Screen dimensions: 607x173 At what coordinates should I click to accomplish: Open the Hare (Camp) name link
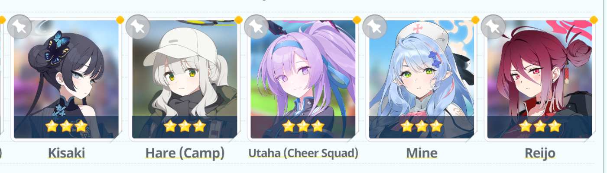click(185, 153)
